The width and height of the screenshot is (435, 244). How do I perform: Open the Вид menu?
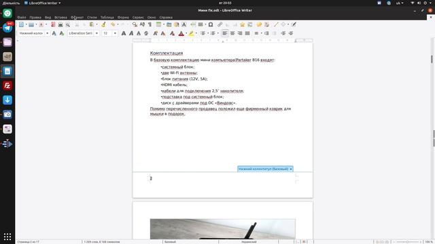coord(48,17)
